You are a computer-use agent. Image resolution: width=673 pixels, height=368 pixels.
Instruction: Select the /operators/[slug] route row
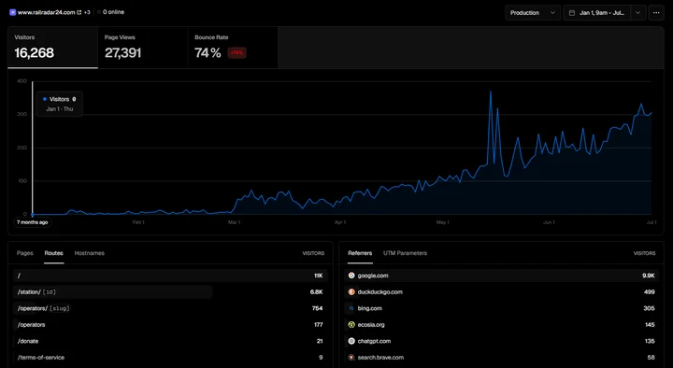(170, 308)
